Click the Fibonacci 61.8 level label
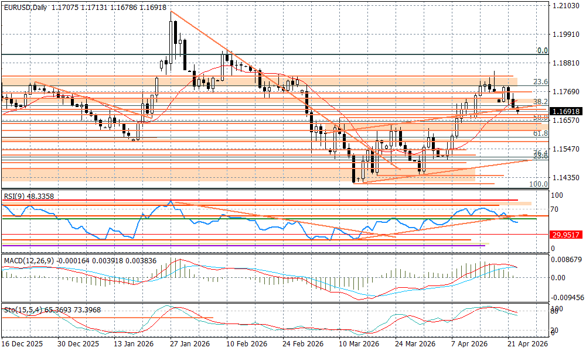 point(540,133)
